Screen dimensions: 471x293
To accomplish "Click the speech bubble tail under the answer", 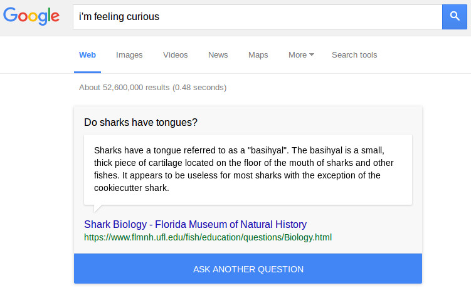I will coord(98,208).
